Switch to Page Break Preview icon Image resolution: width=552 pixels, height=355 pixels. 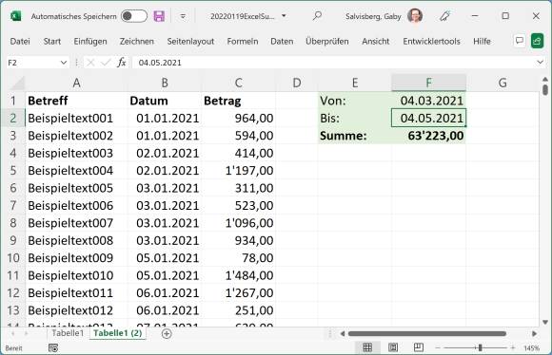(x=419, y=347)
